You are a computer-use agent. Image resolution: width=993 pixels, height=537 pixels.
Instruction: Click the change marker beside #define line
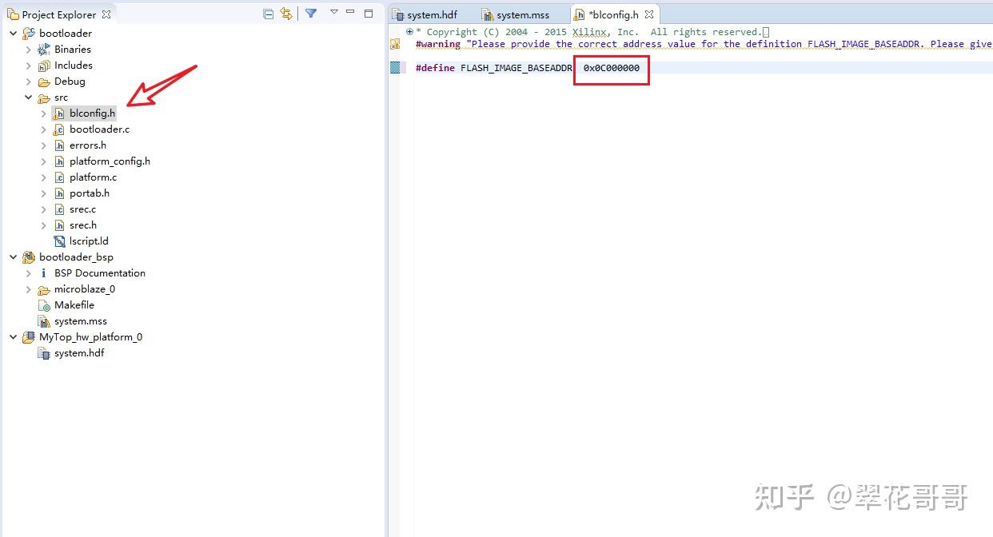coord(395,68)
